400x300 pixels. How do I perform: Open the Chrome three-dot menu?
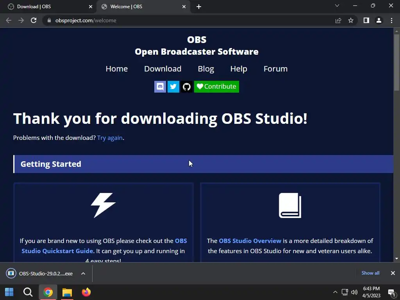coord(391,20)
